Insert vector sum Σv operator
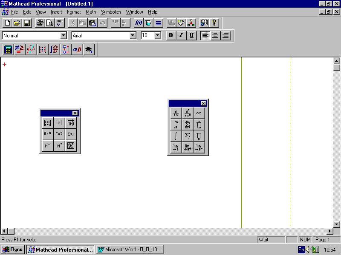Screen dimensions: 341x255 71,134
